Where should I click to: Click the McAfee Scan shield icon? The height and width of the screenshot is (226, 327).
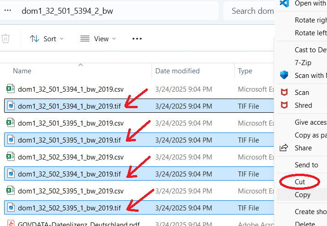[285, 93]
